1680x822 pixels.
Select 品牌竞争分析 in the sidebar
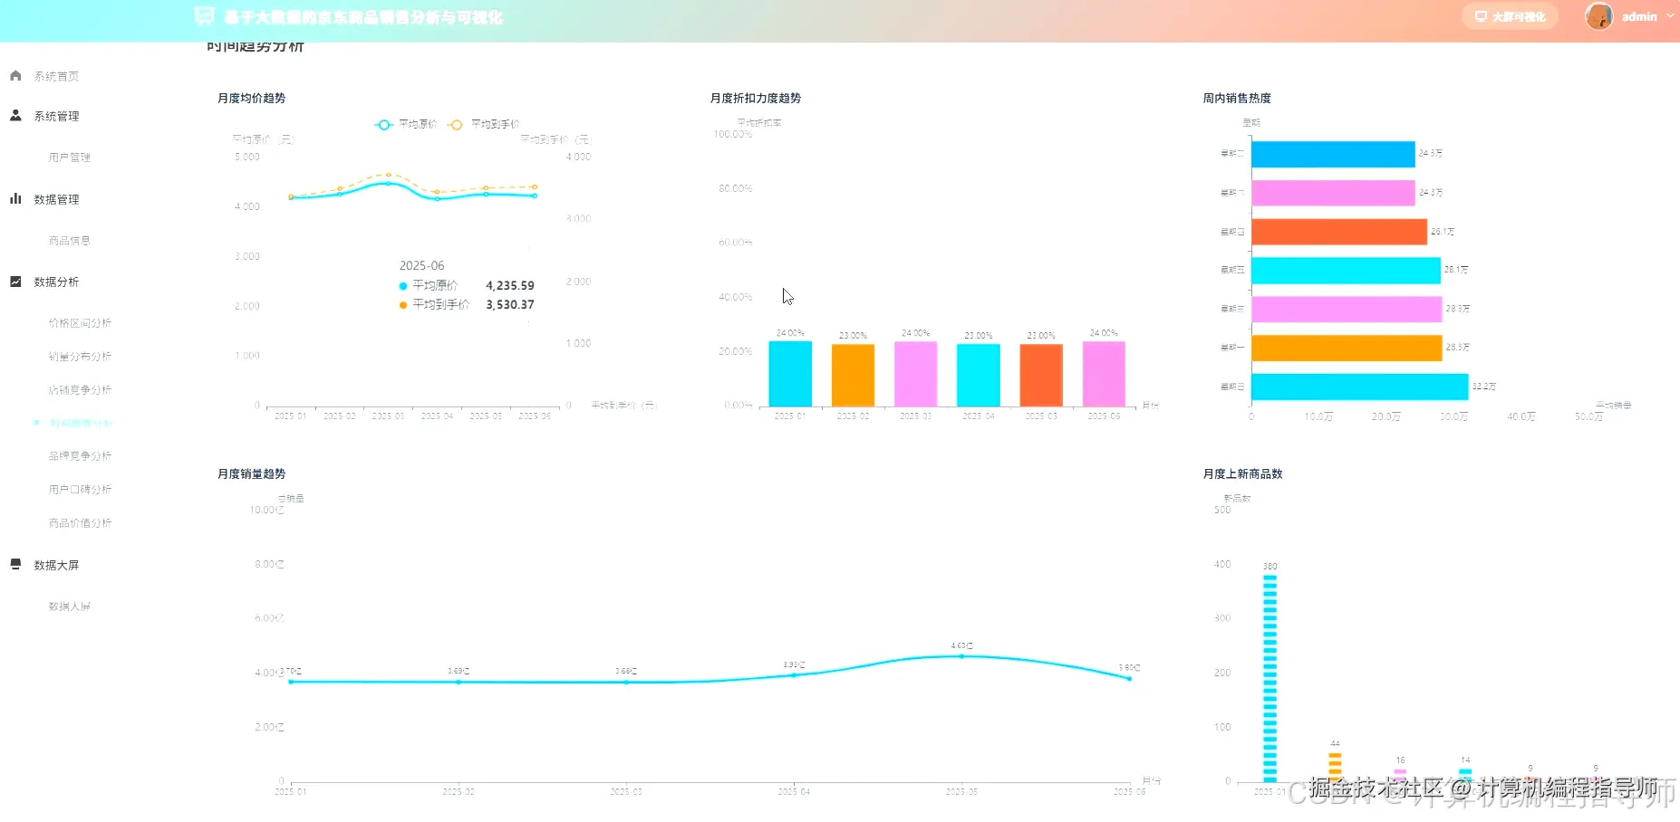80,456
